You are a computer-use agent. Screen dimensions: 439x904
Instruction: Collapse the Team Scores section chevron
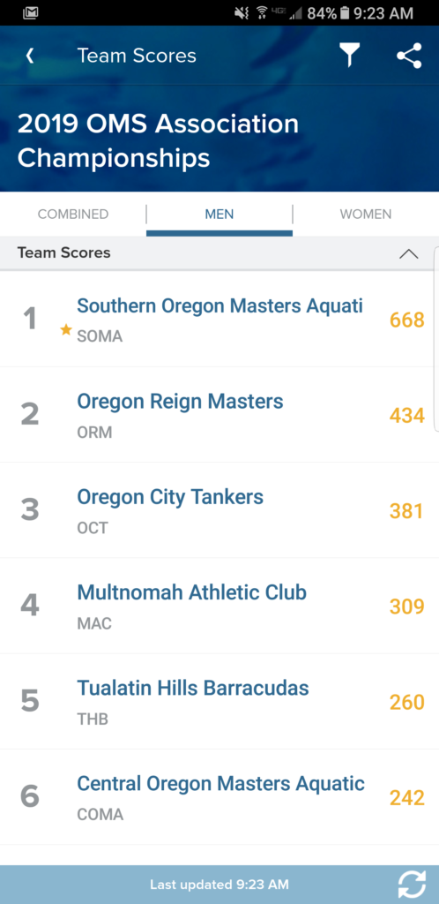tap(408, 253)
